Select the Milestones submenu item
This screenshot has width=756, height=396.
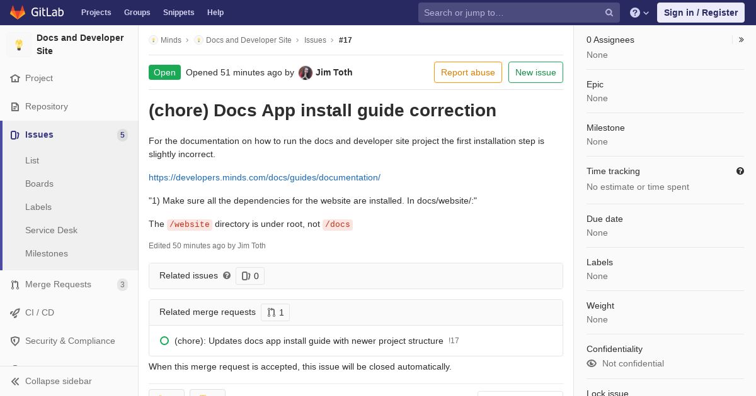[x=47, y=253]
